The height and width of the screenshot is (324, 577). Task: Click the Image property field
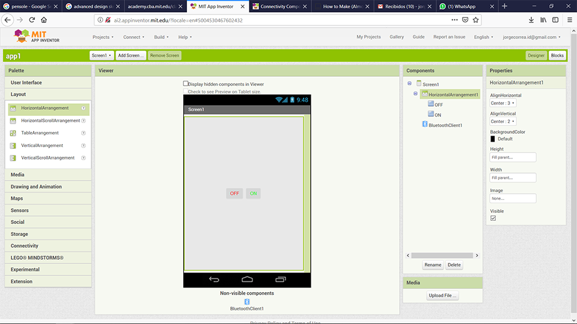(513, 199)
